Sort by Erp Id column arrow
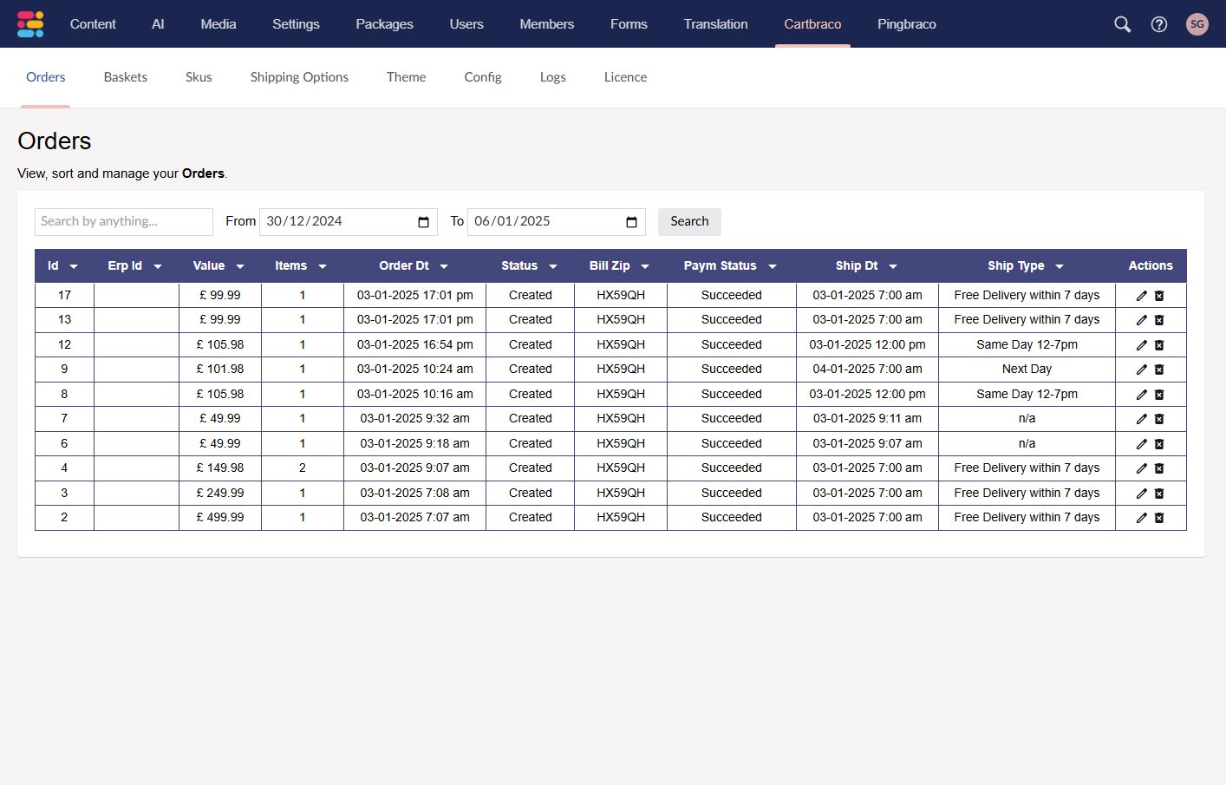The height and width of the screenshot is (785, 1226). pos(158,266)
